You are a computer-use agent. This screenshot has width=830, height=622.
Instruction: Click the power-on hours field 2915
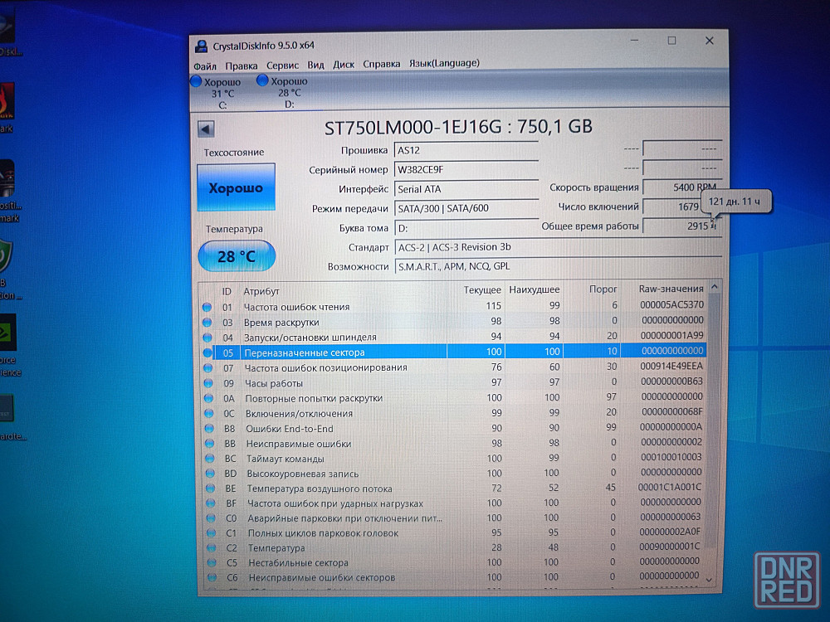[681, 226]
